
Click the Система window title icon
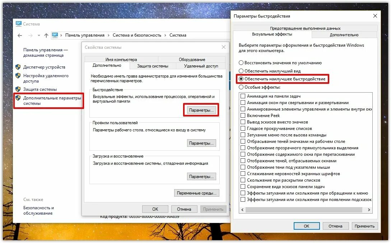[18, 24]
